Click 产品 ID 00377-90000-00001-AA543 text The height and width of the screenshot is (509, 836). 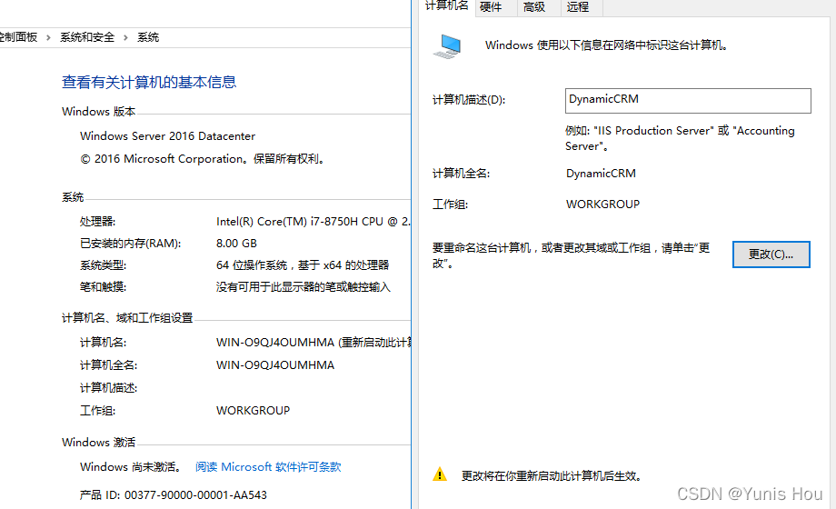click(174, 495)
